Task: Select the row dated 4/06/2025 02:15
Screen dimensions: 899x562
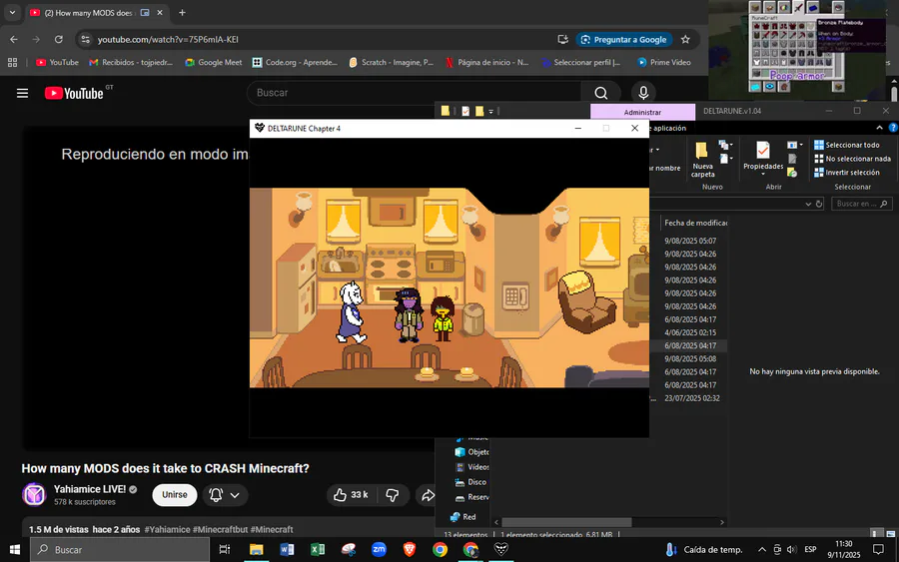Action: pos(688,332)
